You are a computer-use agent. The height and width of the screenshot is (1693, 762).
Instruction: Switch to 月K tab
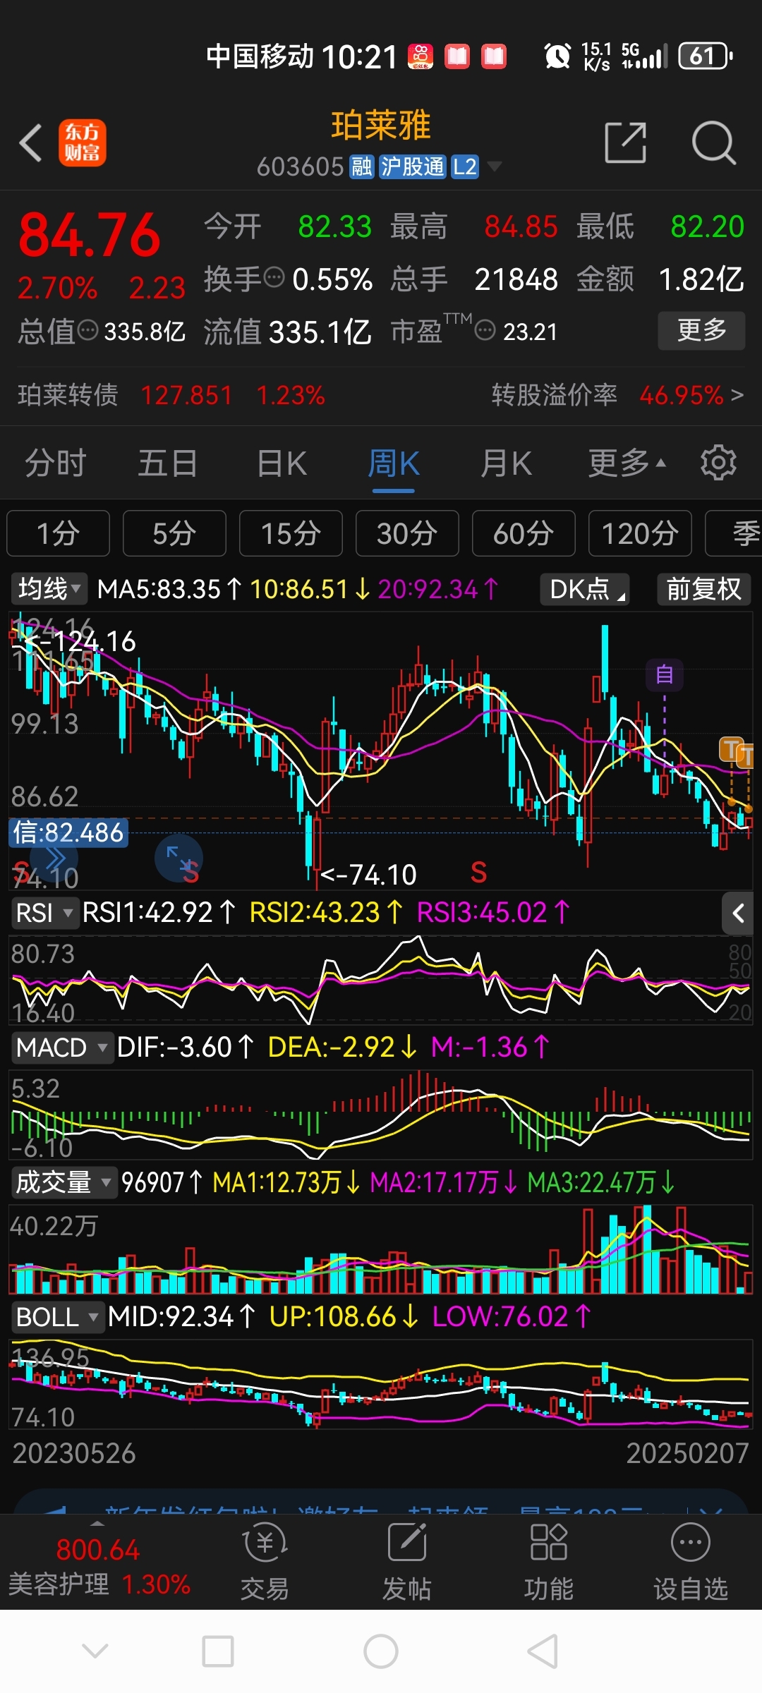tap(506, 463)
